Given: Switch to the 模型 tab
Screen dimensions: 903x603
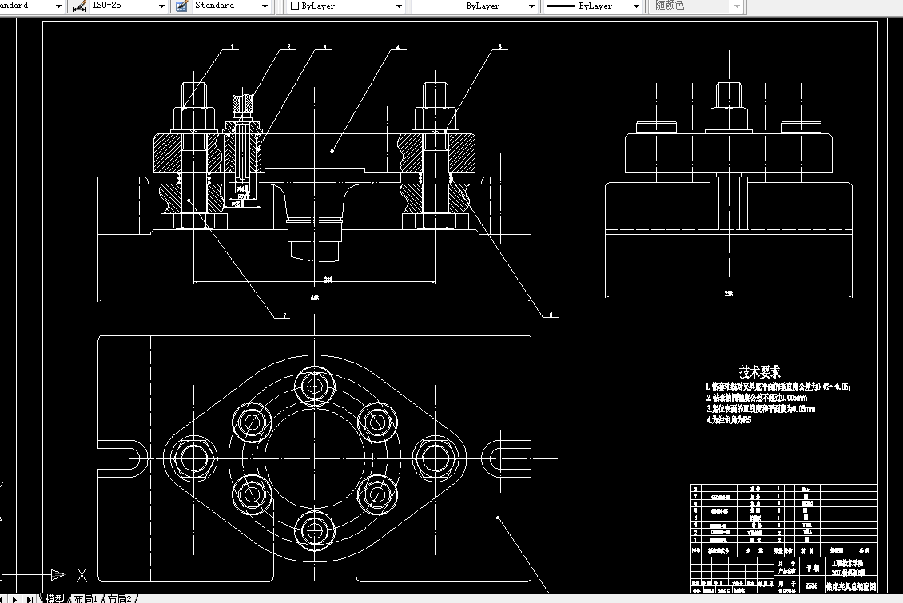Looking at the screenshot, I should [x=55, y=599].
